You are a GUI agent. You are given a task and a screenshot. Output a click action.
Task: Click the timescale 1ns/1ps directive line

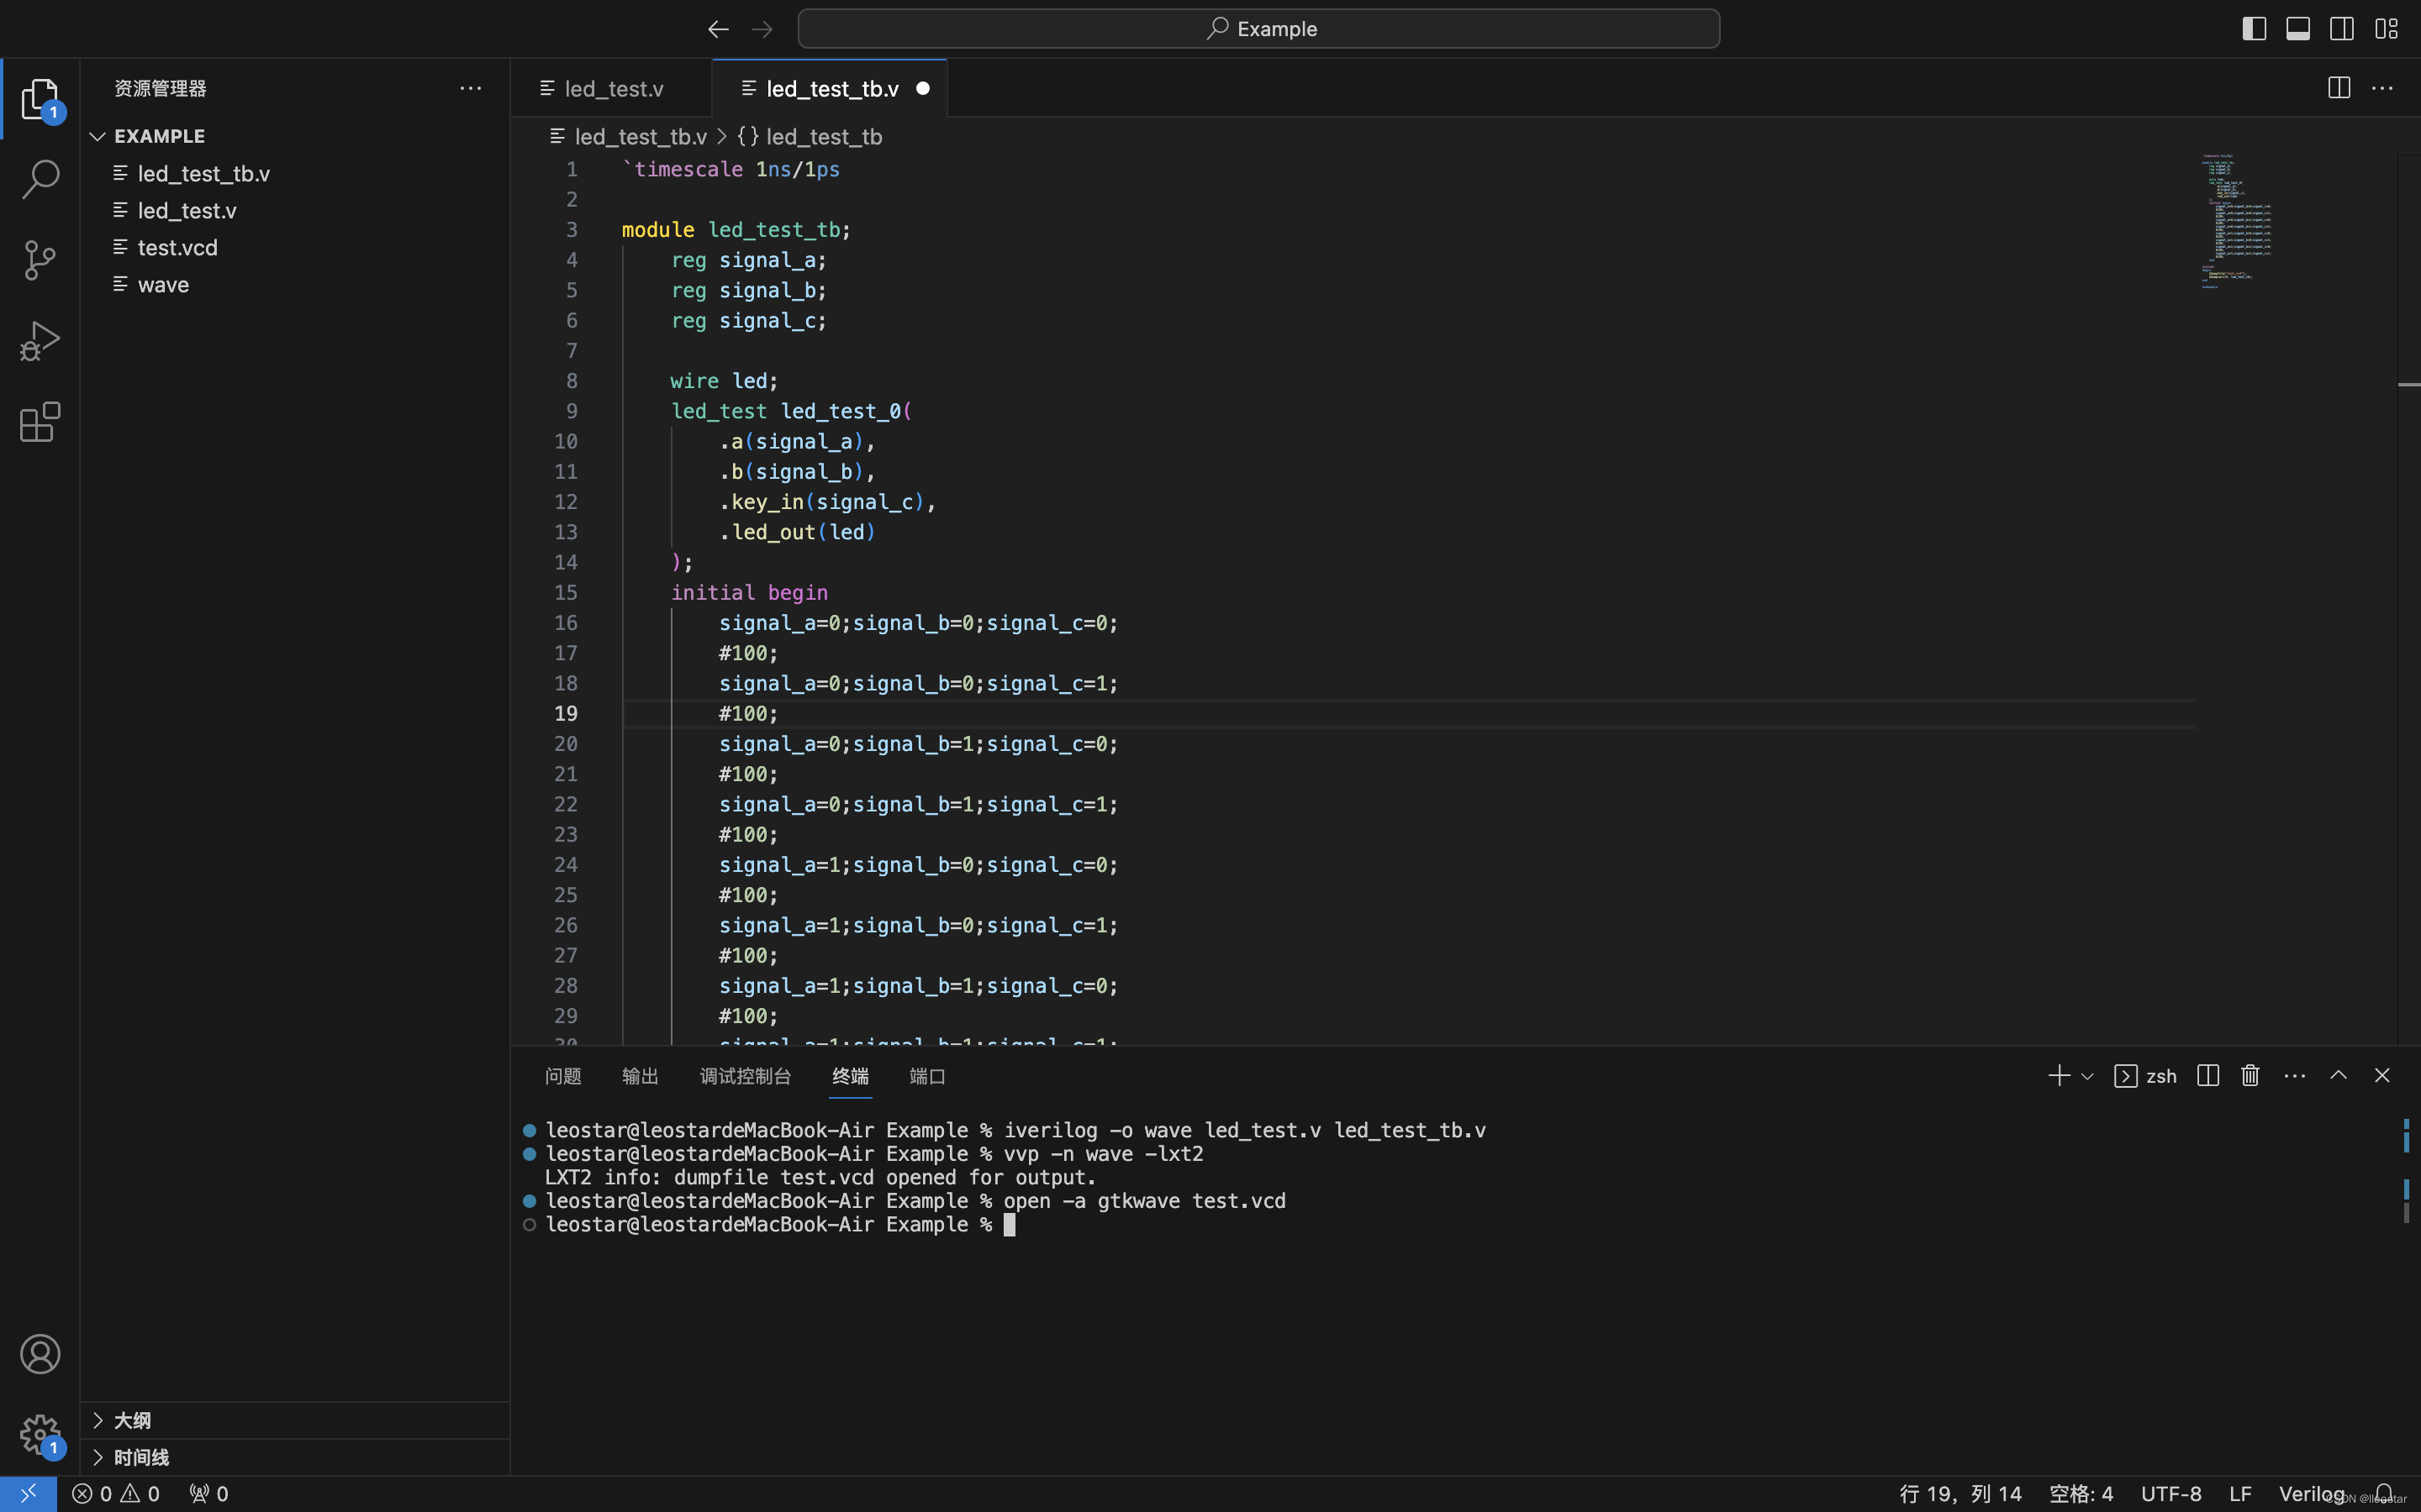(x=731, y=169)
